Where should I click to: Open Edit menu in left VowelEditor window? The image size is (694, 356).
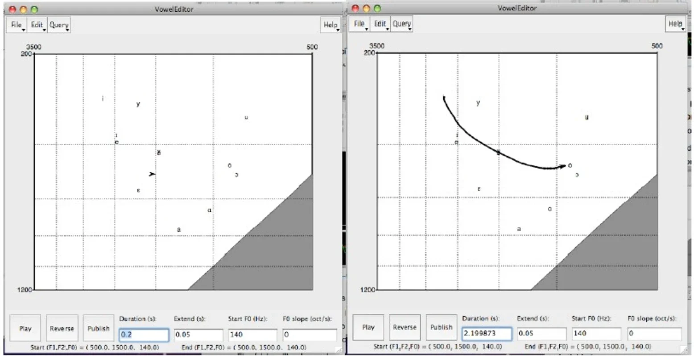(x=37, y=25)
